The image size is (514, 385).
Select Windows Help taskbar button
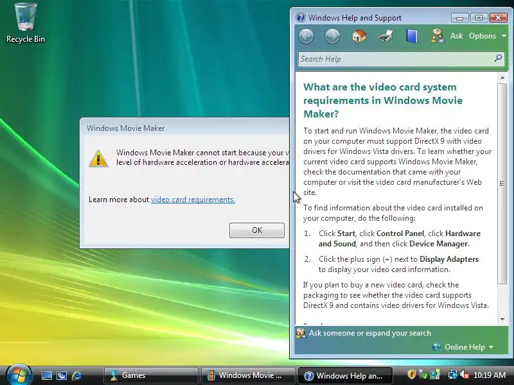click(345, 375)
